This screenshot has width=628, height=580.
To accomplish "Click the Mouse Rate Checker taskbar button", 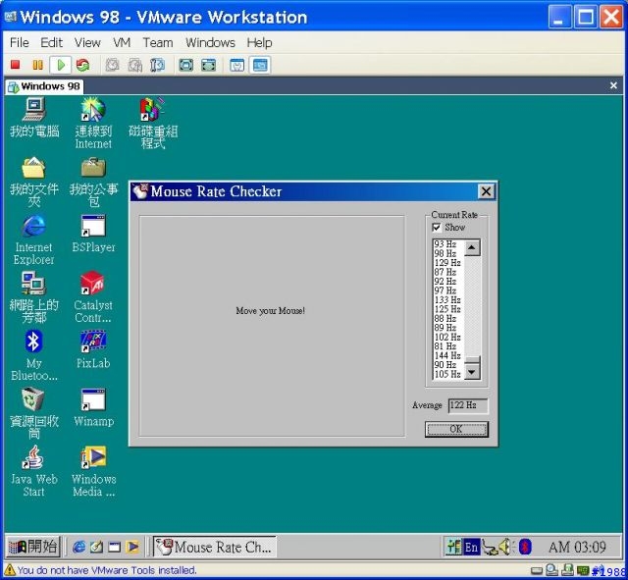I will pos(215,547).
